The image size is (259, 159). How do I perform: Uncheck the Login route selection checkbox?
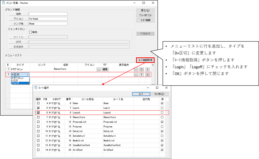click(38, 108)
